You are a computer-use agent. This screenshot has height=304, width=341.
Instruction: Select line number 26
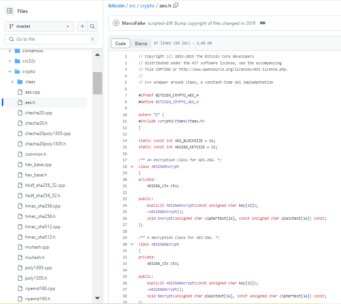(125, 218)
